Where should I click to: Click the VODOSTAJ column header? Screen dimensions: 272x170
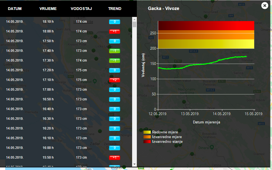pyautogui.click(x=81, y=9)
